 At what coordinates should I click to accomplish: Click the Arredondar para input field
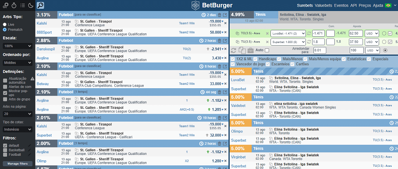click(320, 50)
